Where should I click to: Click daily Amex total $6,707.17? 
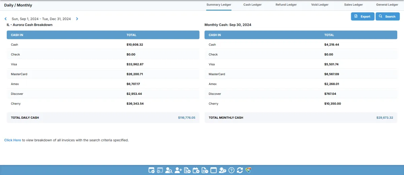[x=133, y=84]
